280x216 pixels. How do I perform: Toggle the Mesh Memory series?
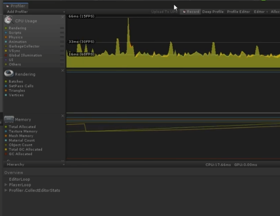[x=6, y=136]
